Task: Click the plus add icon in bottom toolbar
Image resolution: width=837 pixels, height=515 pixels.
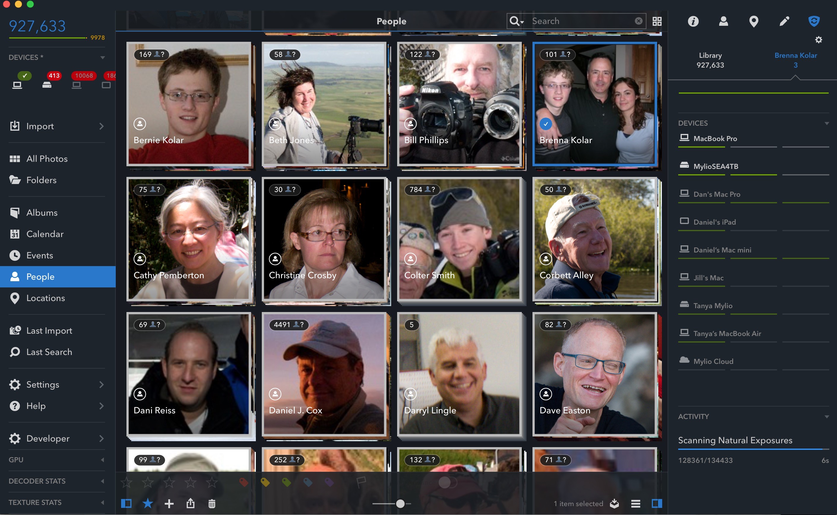Action: pyautogui.click(x=169, y=503)
